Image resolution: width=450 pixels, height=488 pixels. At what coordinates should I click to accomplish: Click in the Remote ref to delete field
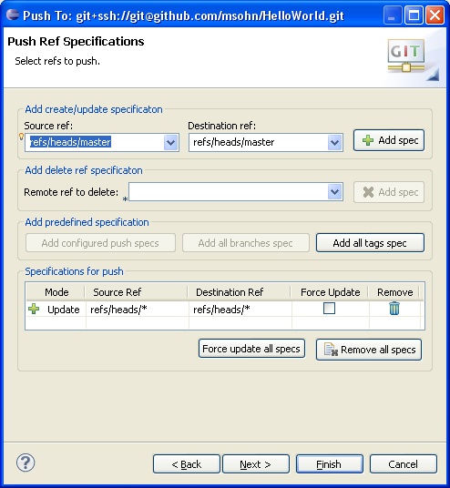tap(229, 192)
